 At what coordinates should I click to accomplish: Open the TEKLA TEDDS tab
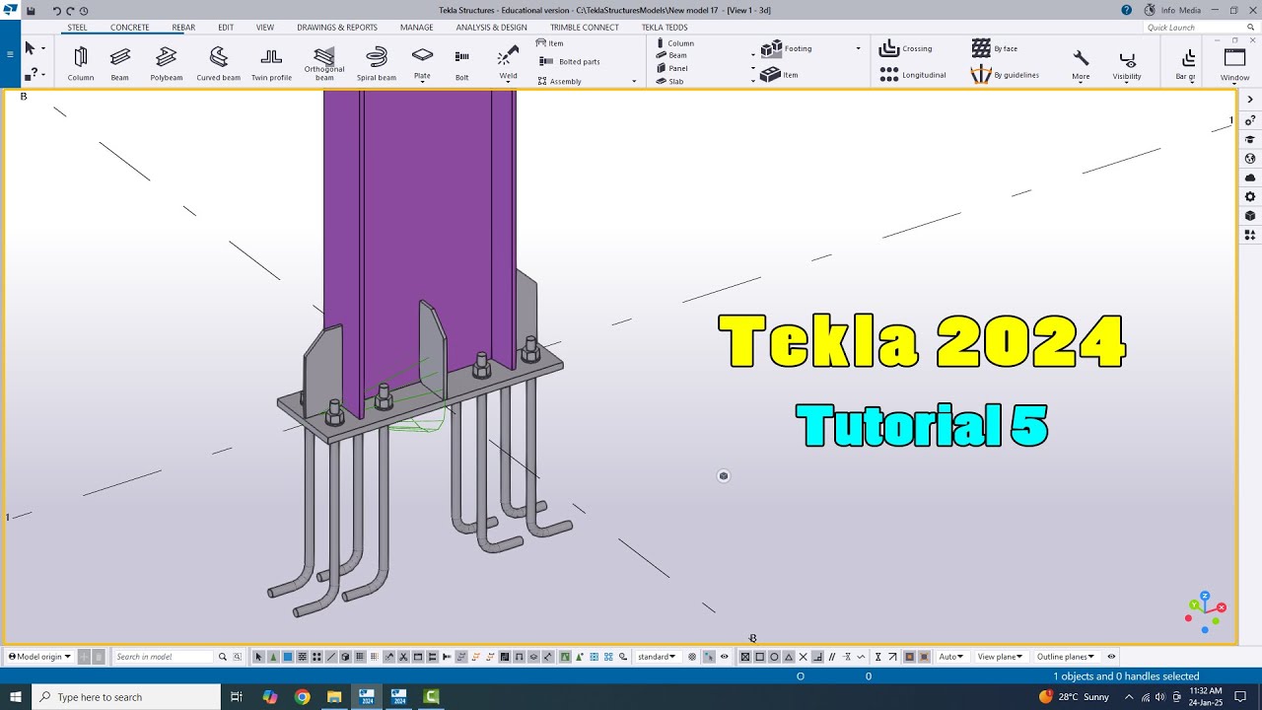click(x=665, y=28)
